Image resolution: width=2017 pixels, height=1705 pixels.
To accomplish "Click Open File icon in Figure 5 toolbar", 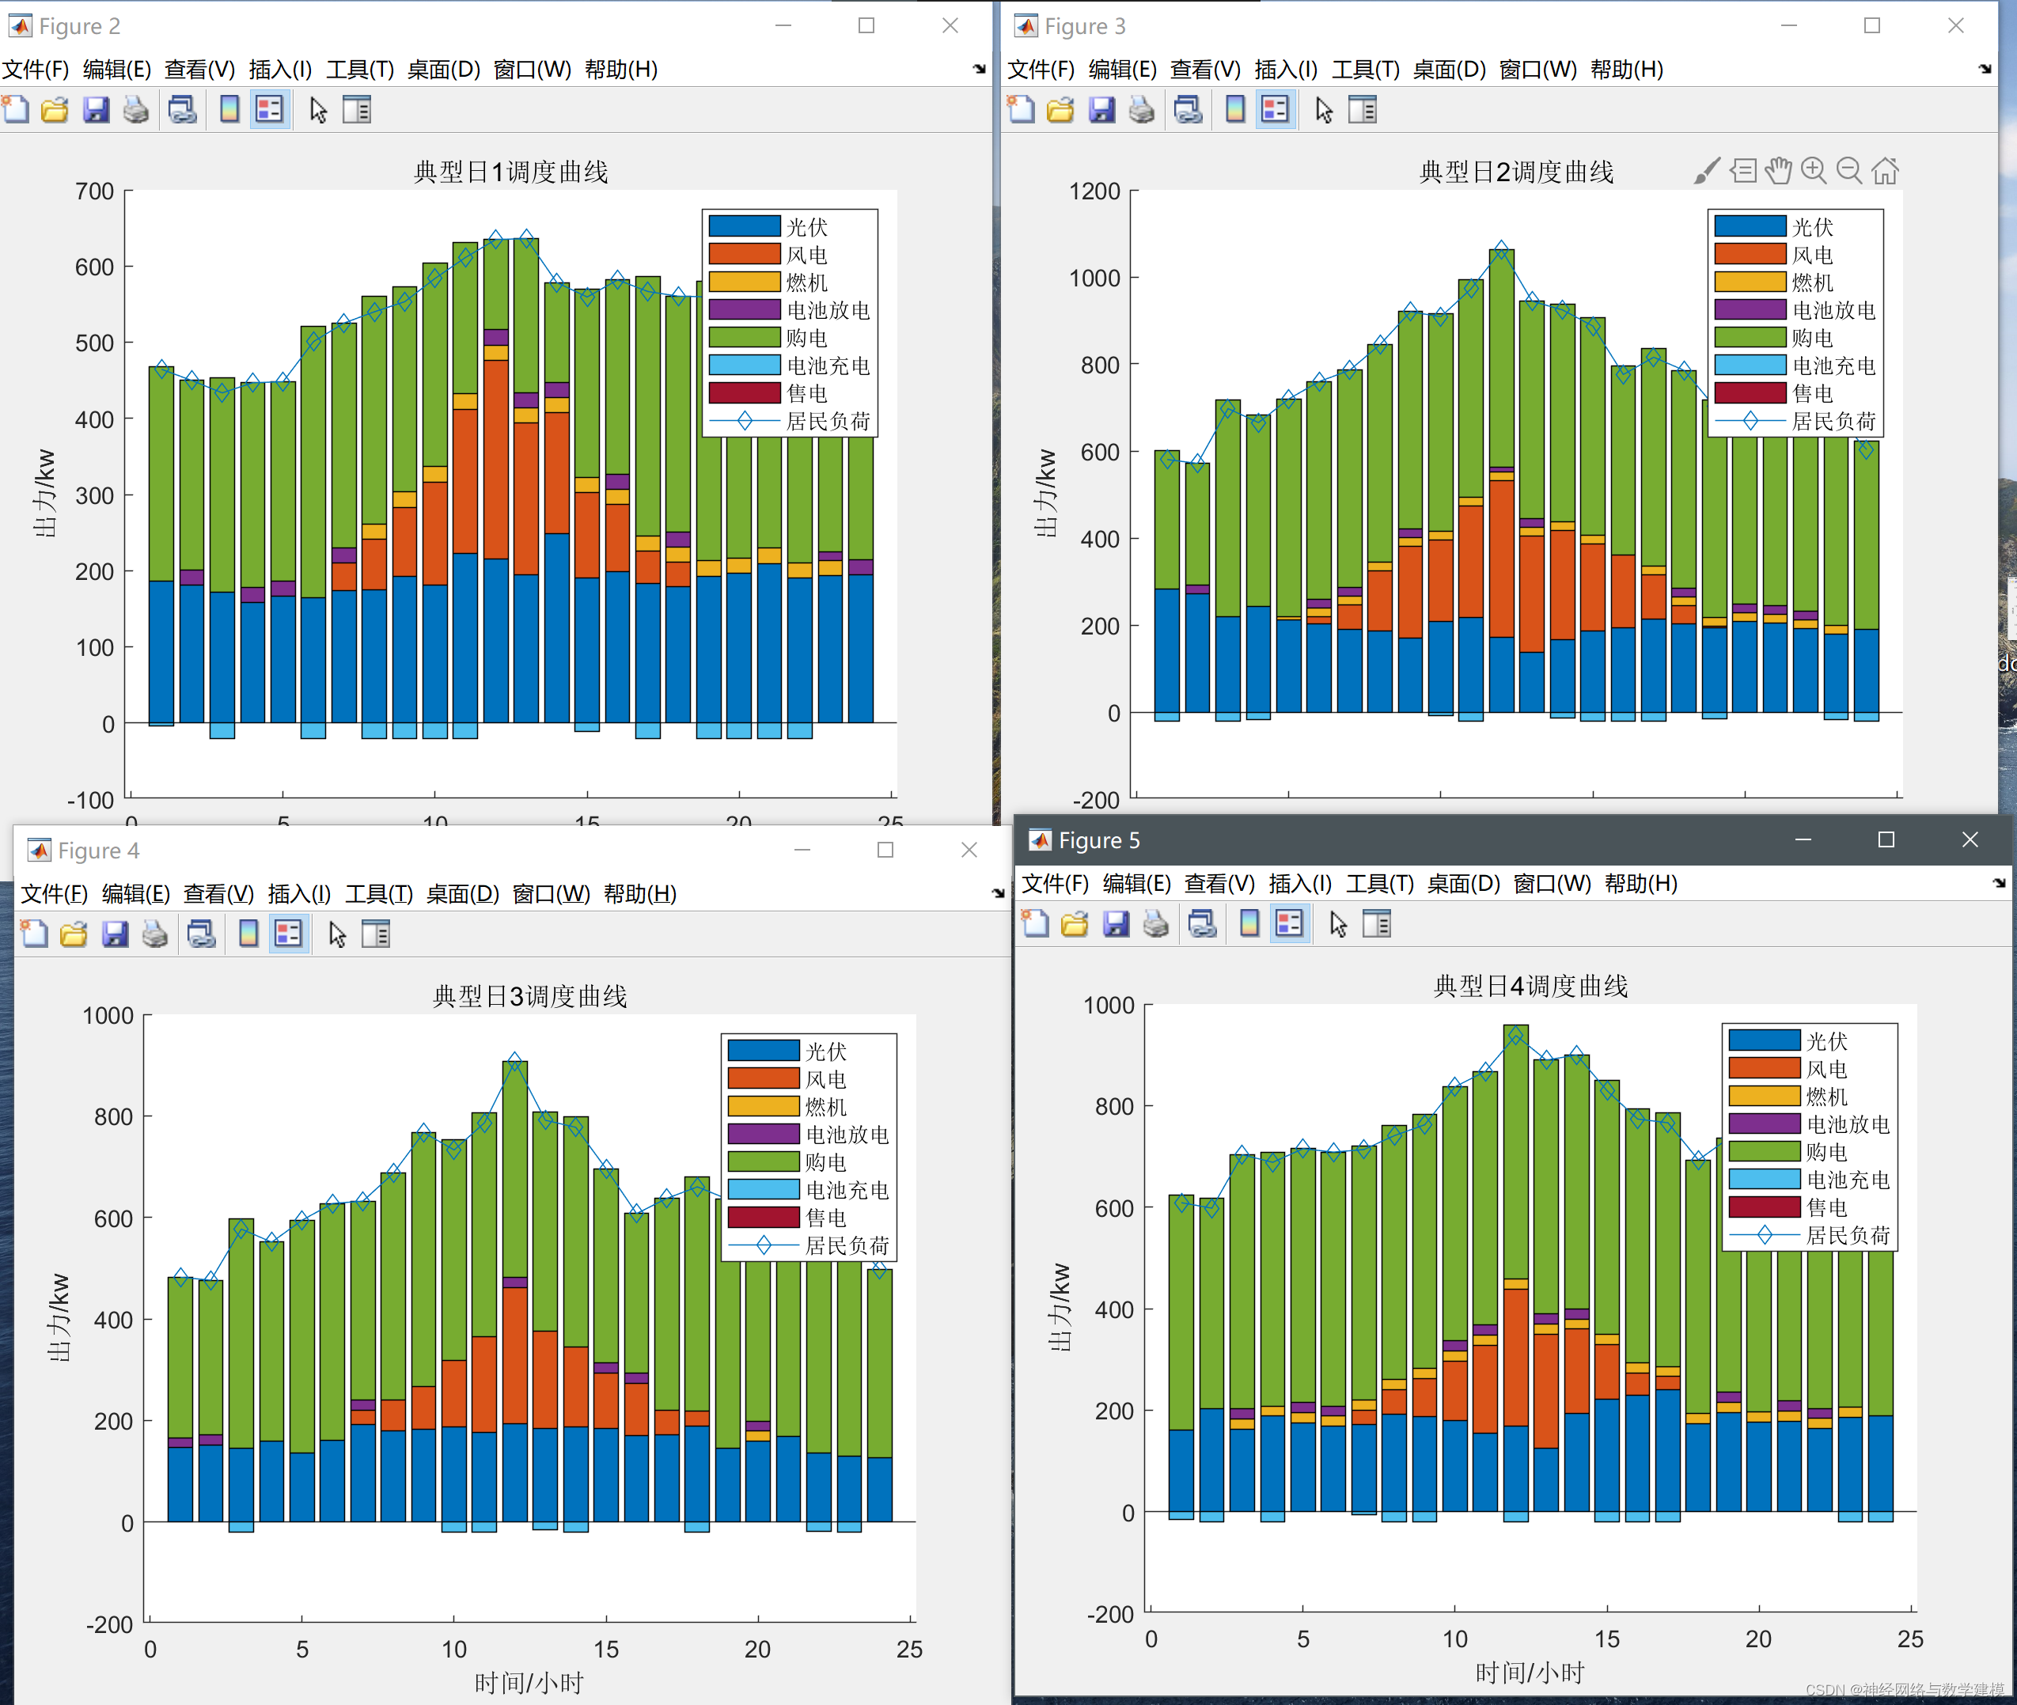I will [x=1075, y=925].
